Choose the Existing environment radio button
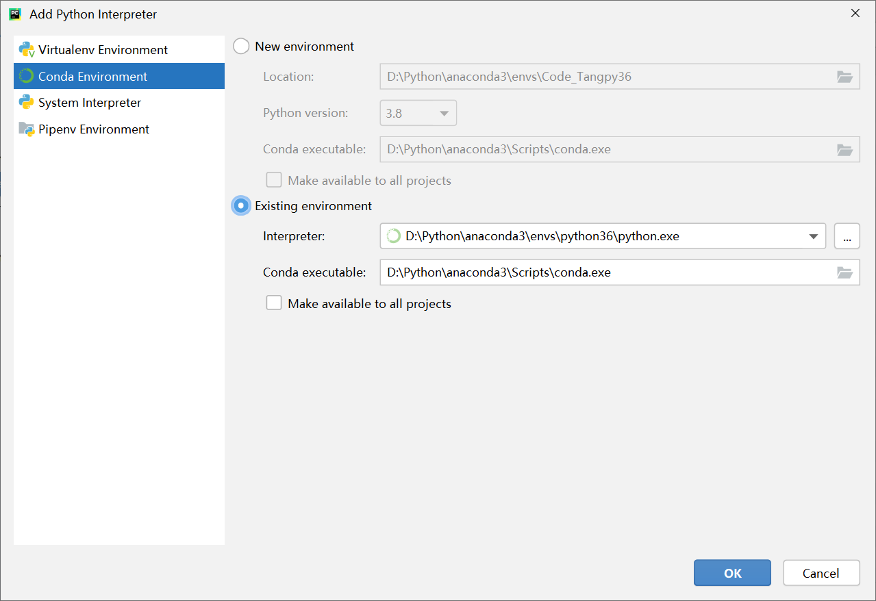This screenshot has height=601, width=876. pyautogui.click(x=241, y=206)
